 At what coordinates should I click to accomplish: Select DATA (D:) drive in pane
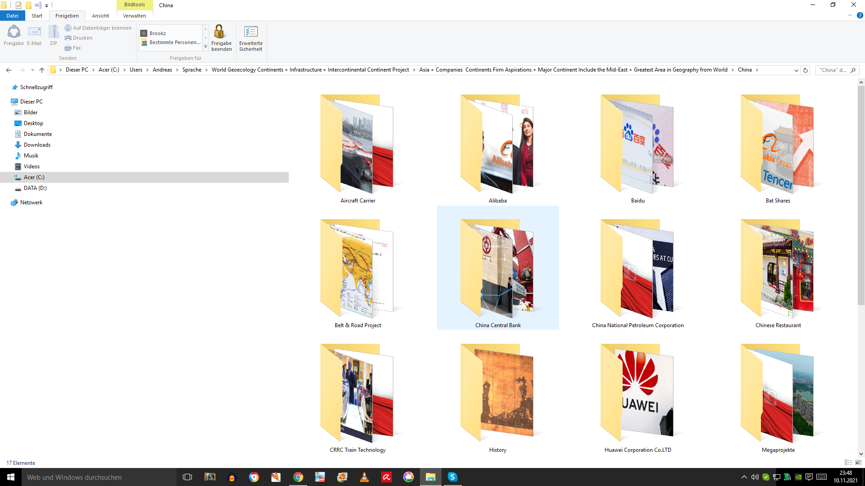[x=35, y=188]
